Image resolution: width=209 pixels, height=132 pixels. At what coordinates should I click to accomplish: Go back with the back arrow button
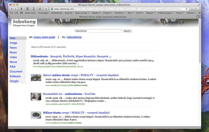click(x=12, y=9)
